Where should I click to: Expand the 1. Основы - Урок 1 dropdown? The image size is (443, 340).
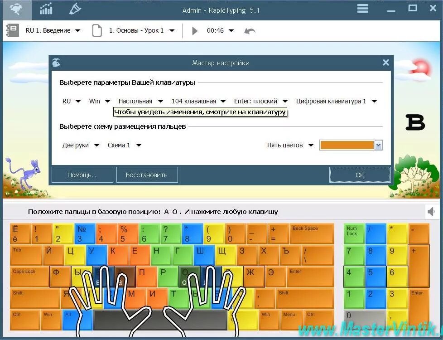tap(141, 30)
